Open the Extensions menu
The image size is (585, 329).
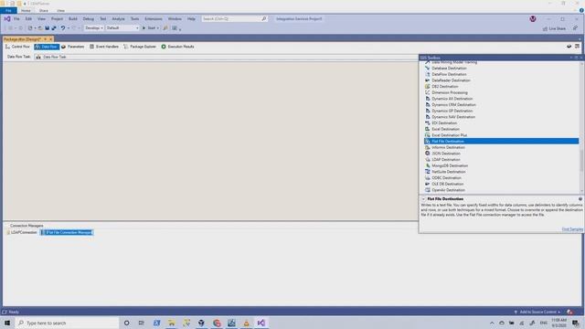154,18
